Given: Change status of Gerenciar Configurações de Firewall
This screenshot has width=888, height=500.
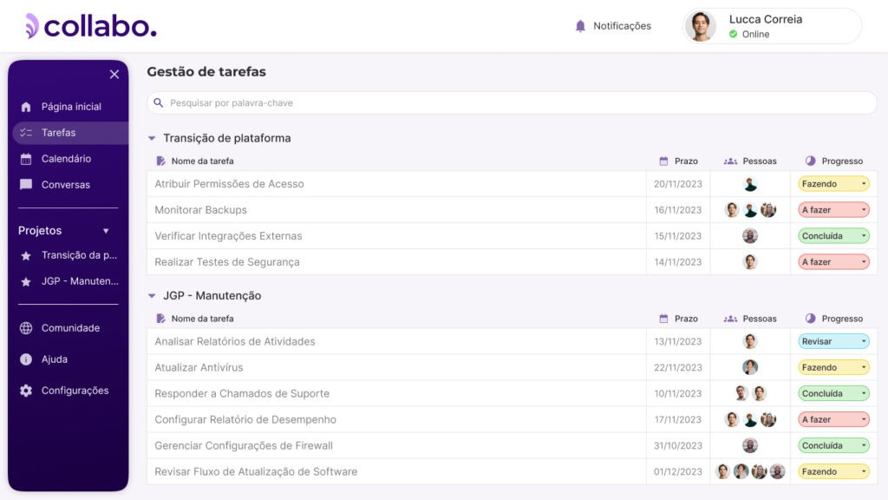Looking at the screenshot, I should [833, 445].
